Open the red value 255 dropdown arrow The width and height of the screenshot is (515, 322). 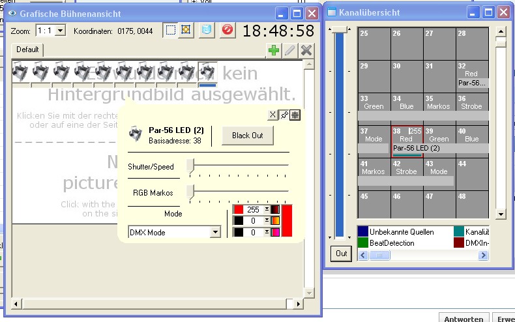267,209
